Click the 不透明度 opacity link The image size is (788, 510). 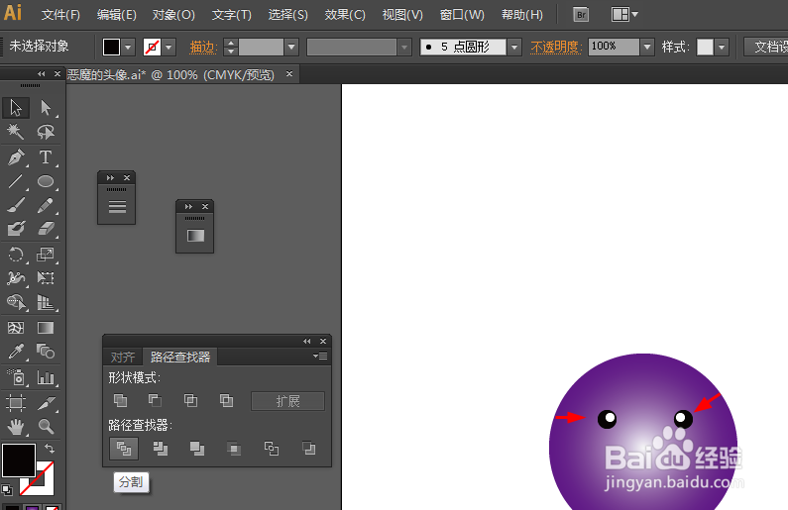point(556,48)
